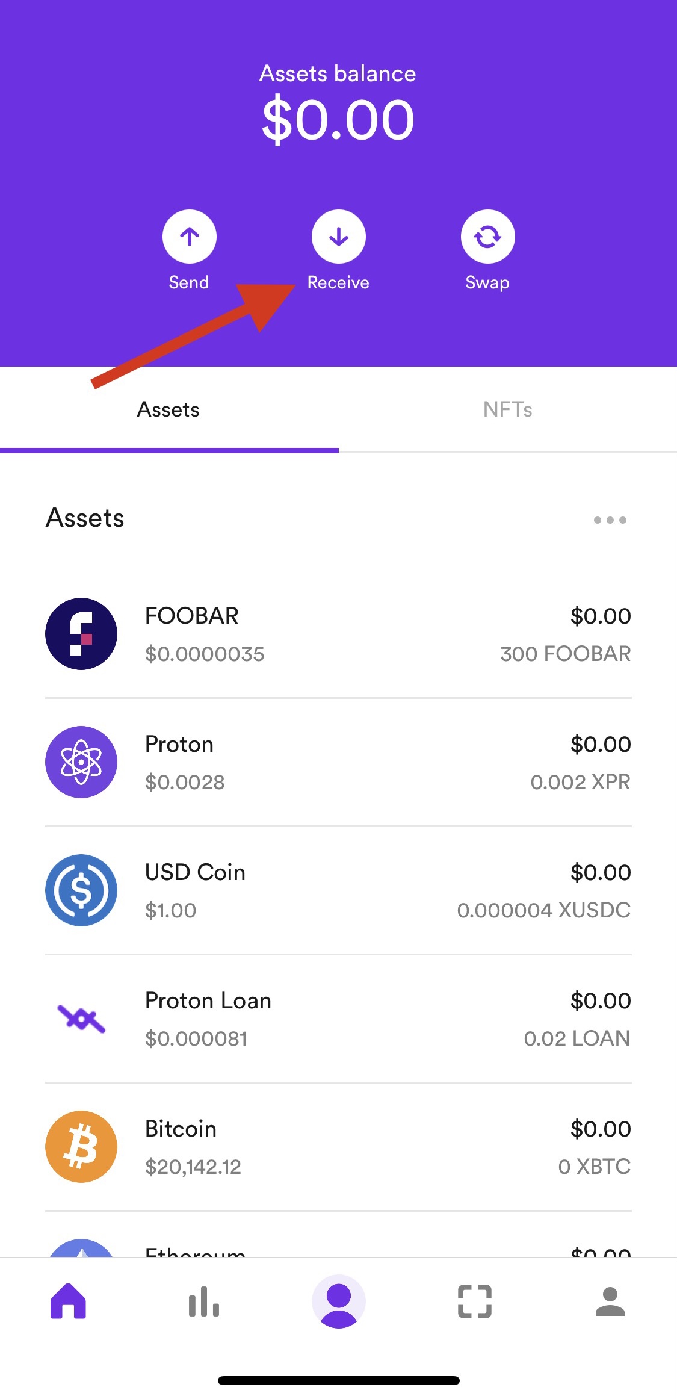Select the Assets tab

tap(169, 409)
